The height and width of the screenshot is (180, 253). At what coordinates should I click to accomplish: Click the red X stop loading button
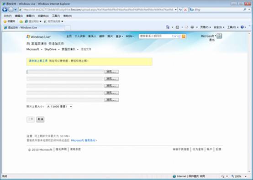(x=185, y=10)
